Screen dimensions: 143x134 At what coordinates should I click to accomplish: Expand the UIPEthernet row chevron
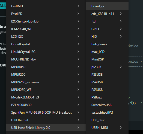click(x=78, y=120)
